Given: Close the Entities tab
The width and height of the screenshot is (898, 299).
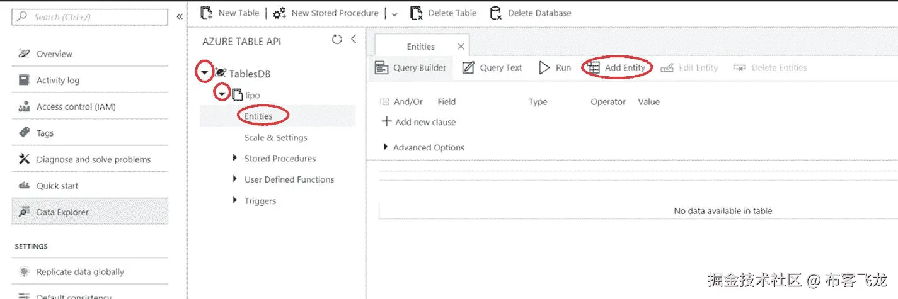Looking at the screenshot, I should [x=461, y=46].
